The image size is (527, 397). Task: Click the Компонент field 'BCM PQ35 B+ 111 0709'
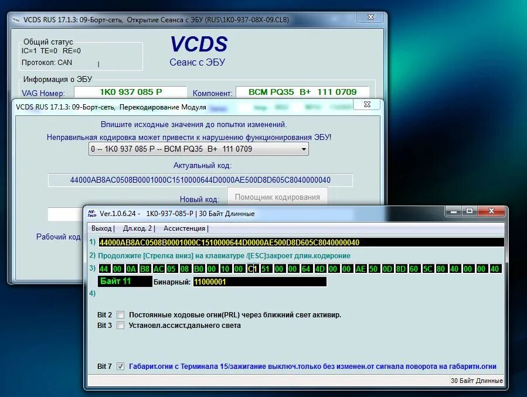click(x=302, y=92)
